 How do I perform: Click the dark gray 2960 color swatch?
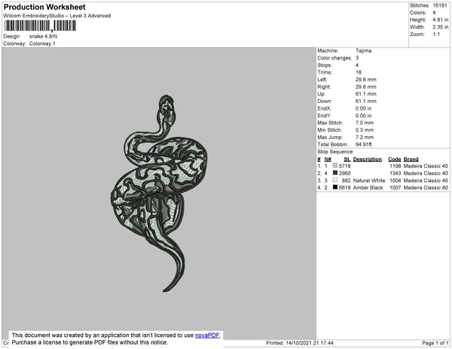335,173
